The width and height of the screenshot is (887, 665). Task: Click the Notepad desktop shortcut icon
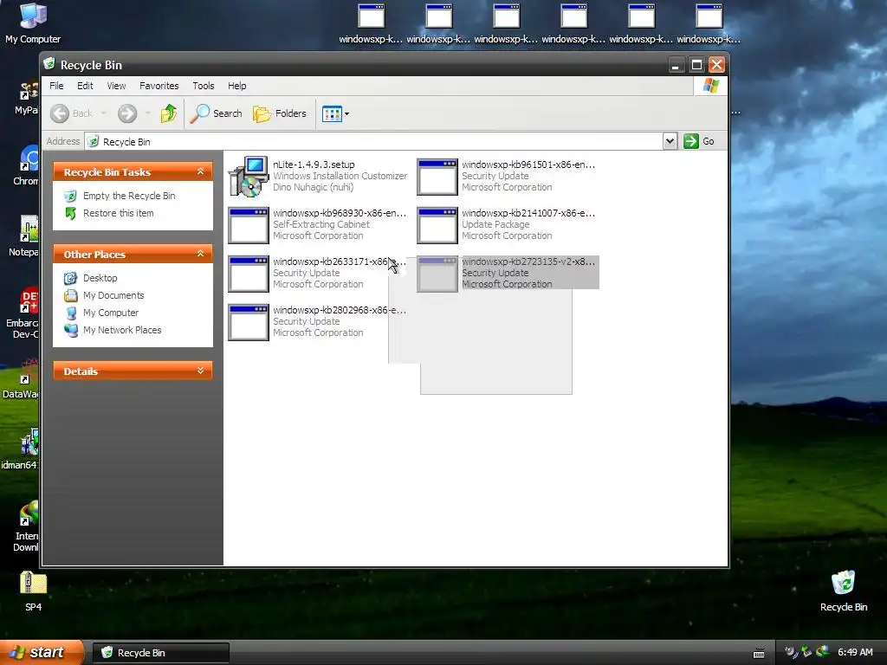pyautogui.click(x=29, y=229)
